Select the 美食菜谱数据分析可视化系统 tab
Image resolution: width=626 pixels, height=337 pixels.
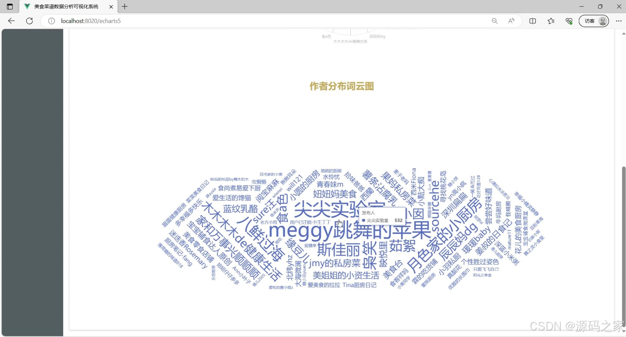pos(66,7)
